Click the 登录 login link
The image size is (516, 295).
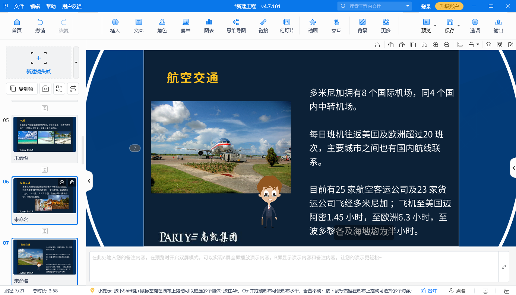(x=426, y=6)
